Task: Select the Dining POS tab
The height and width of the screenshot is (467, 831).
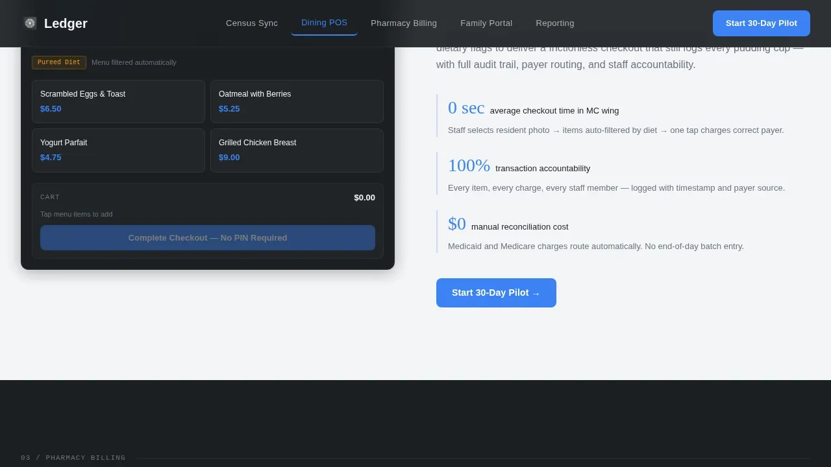Action: pos(324,23)
